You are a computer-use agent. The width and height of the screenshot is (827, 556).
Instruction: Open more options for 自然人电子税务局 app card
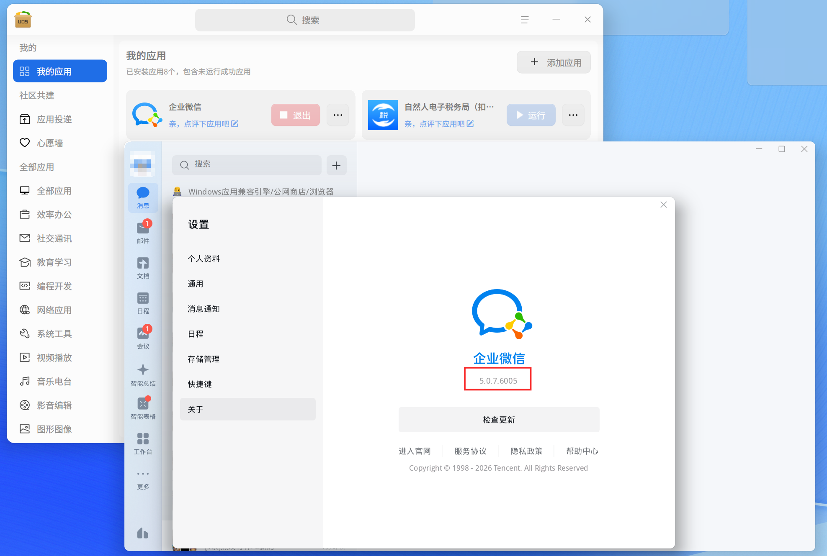573,115
